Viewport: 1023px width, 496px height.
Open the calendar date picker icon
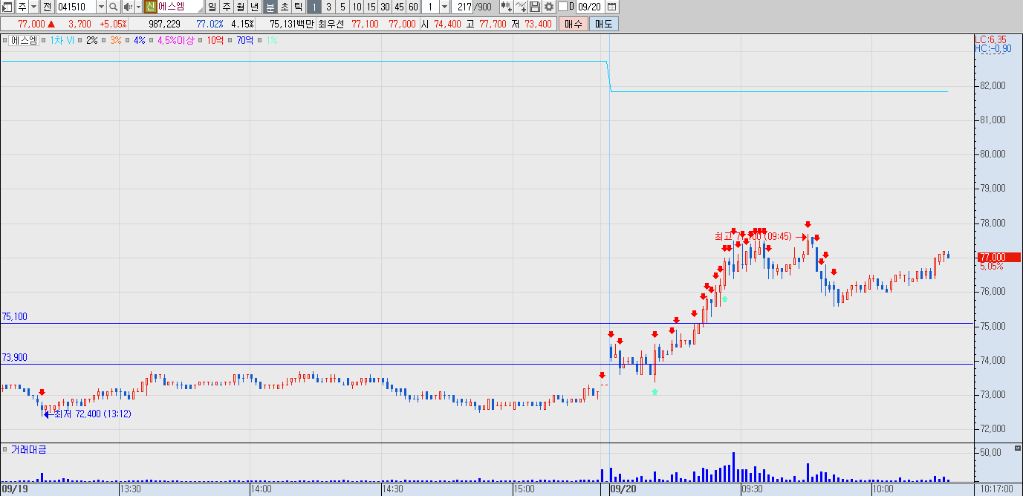[612, 7]
